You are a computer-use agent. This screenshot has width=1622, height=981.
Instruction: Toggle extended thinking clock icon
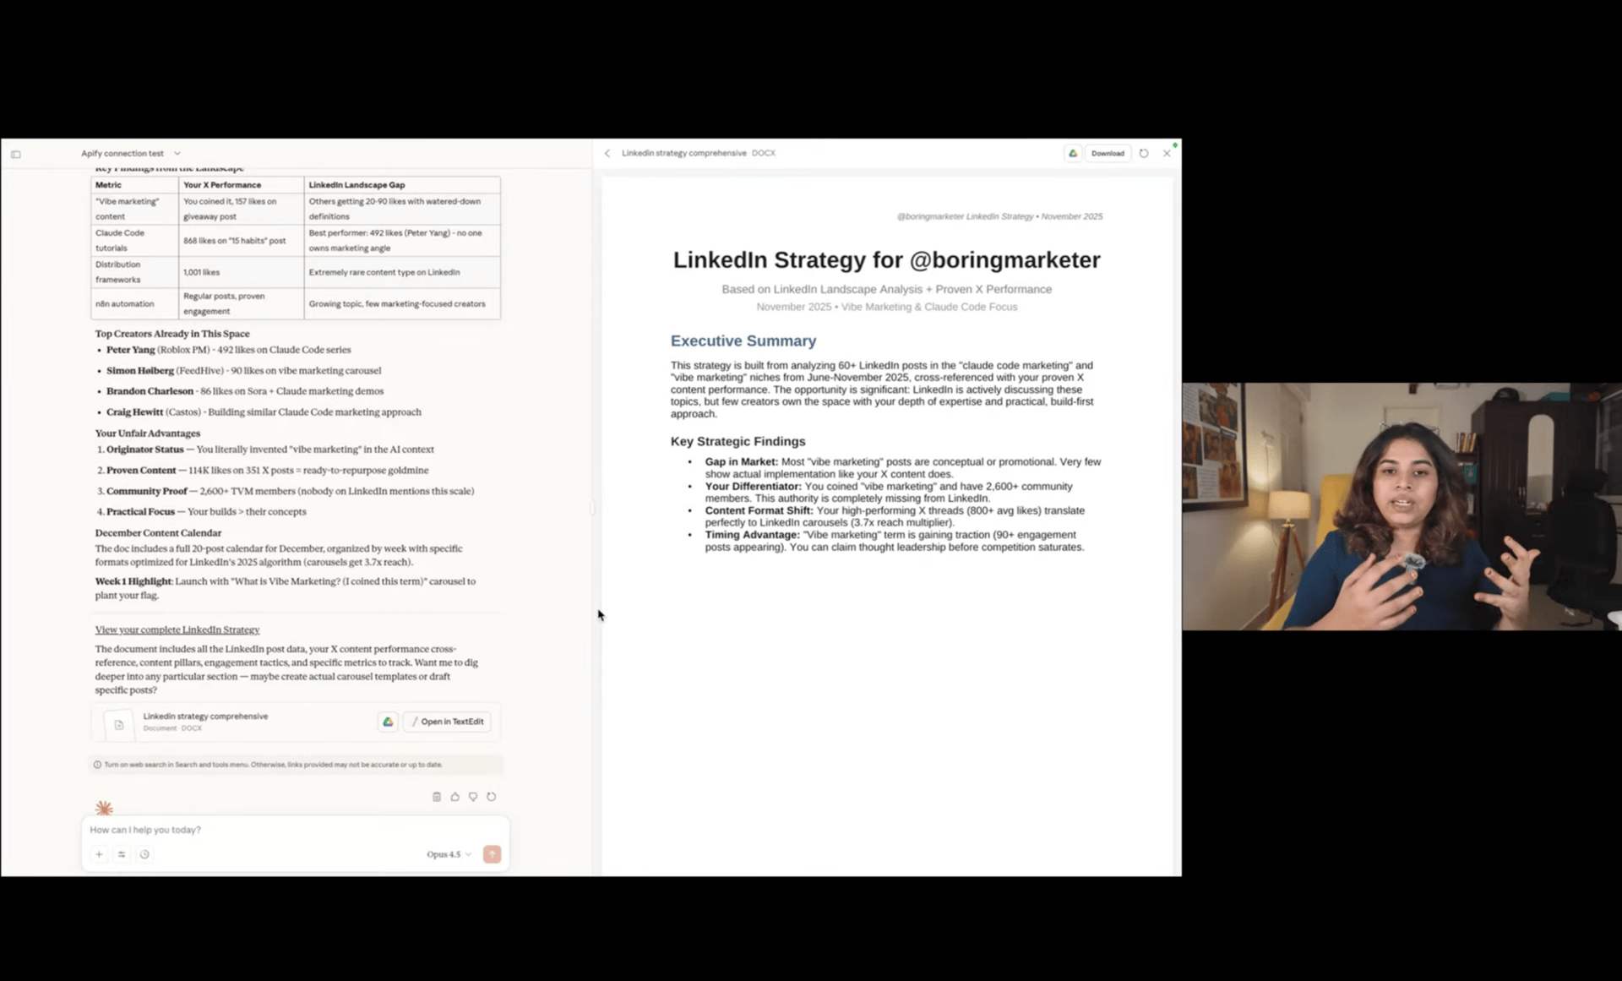(x=144, y=854)
